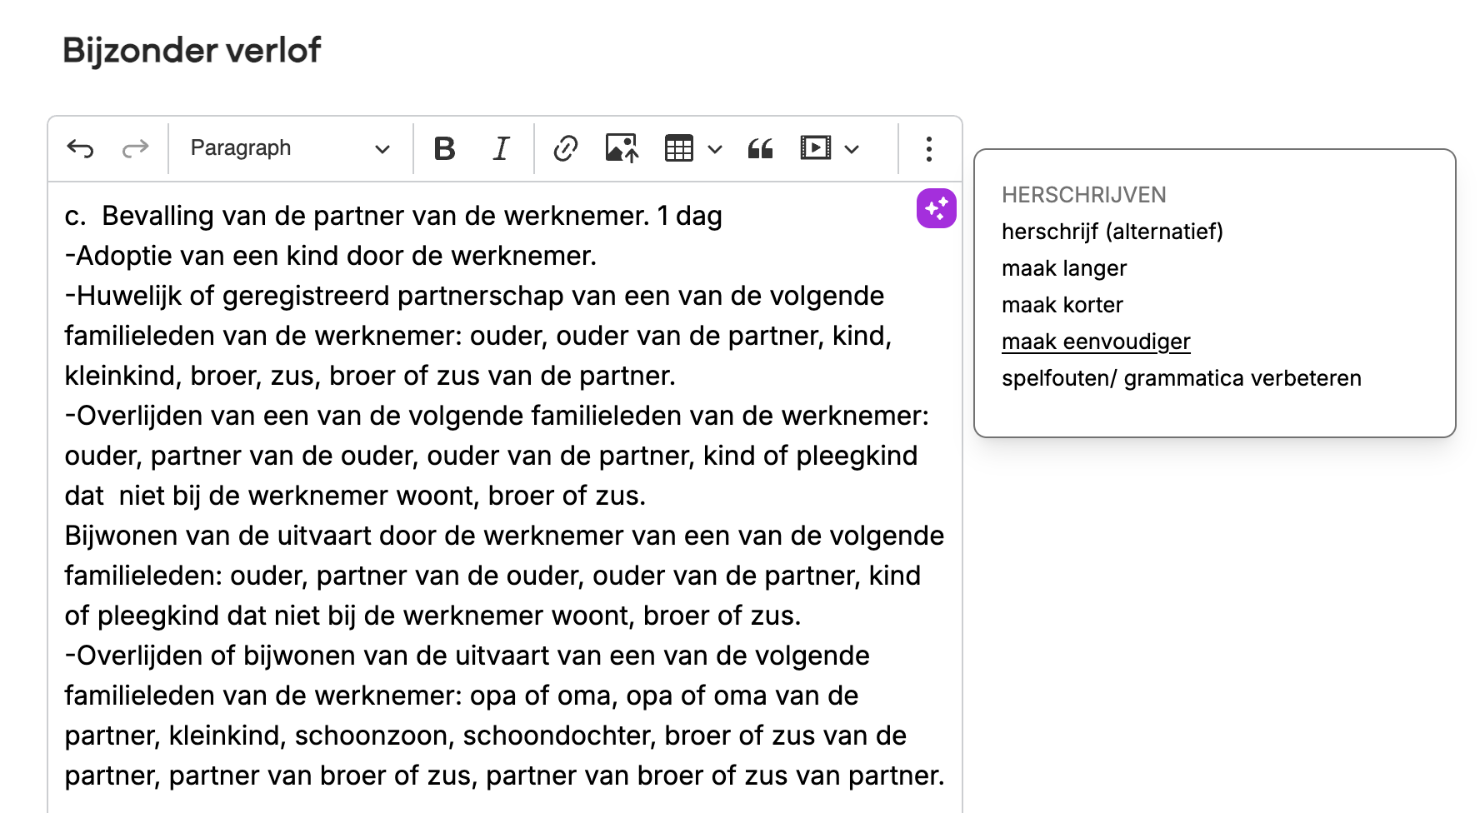Click the text 'Bijwonen van de uitvaart door de werknemer'
The width and height of the screenshot is (1480, 813).
344,536
